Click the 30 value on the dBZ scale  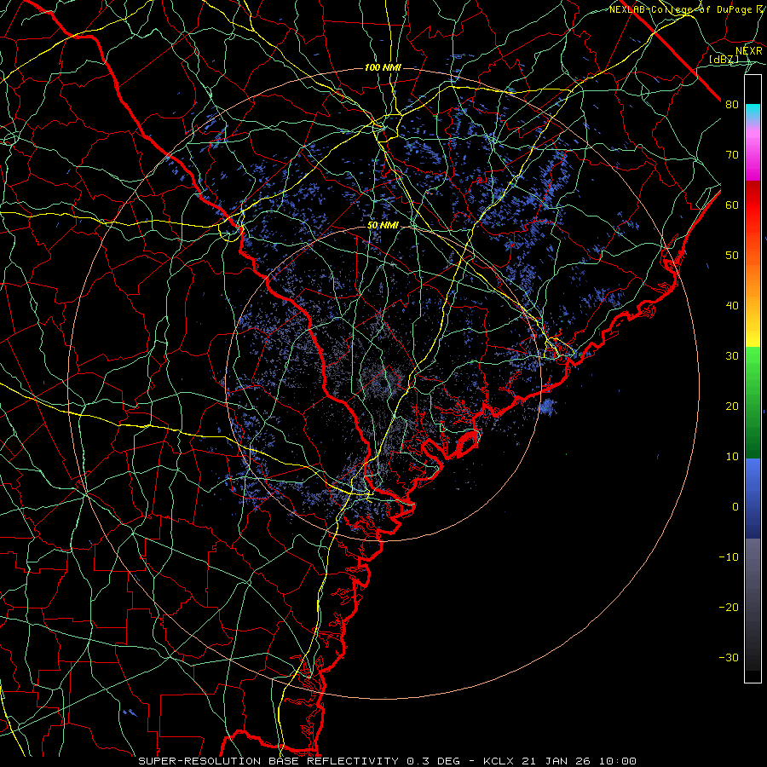(732, 355)
